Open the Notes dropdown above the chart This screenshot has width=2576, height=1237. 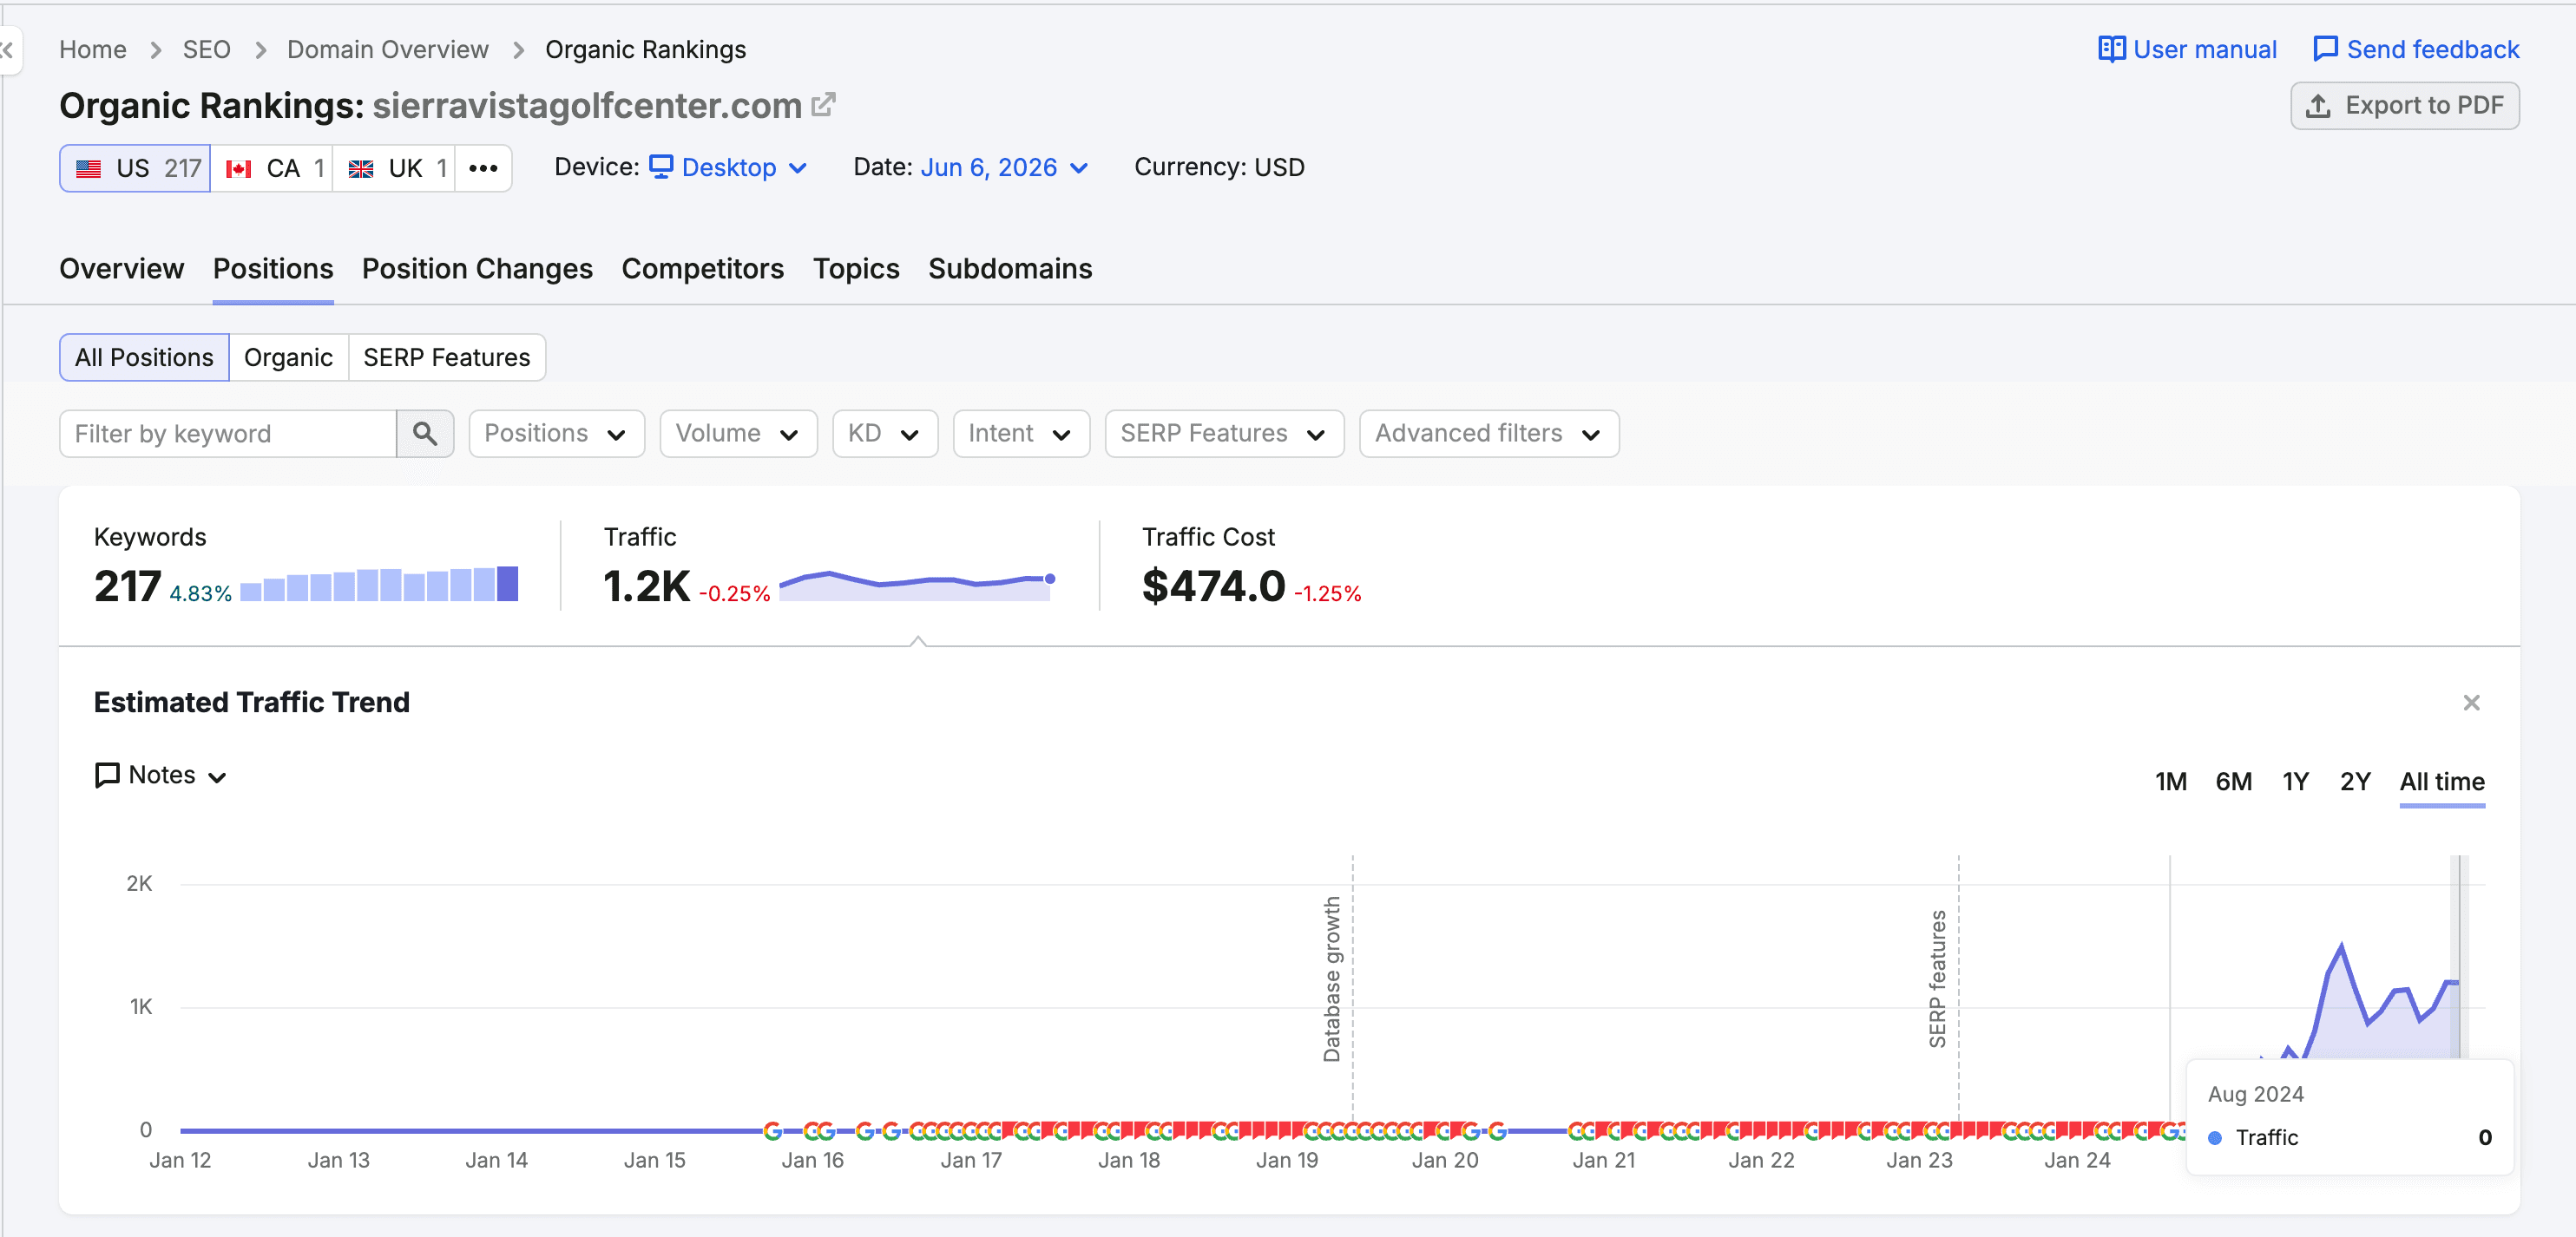pos(161,776)
